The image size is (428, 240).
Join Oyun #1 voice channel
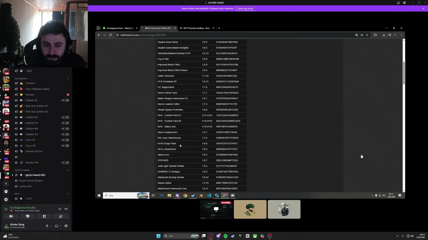42,140
